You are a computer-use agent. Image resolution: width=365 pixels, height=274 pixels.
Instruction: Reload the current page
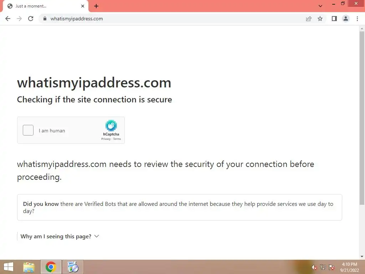[x=31, y=19]
